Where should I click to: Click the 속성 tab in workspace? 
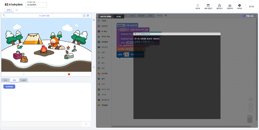(x=132, y=16)
